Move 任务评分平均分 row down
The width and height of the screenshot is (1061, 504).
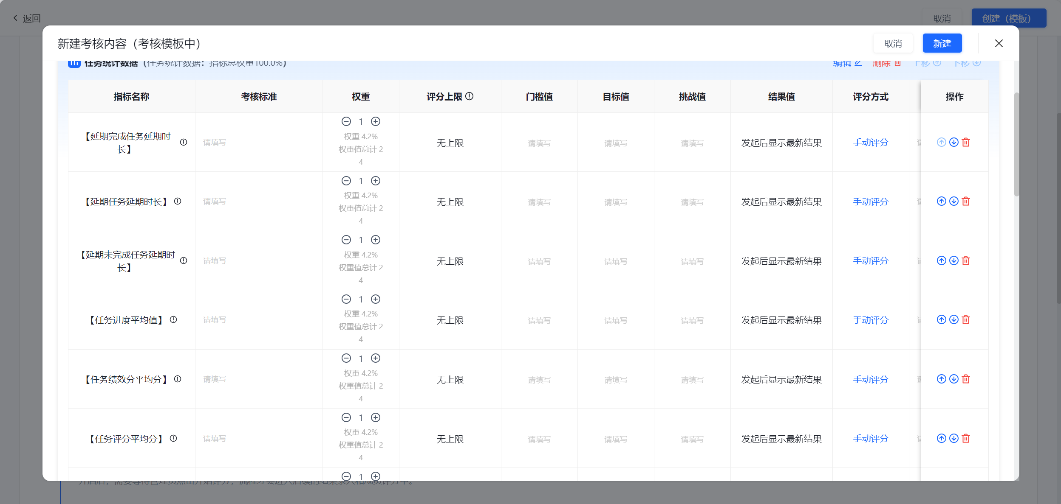pyautogui.click(x=954, y=439)
